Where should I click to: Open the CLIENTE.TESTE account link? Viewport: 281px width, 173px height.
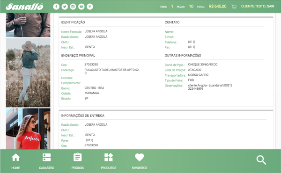[253, 6]
